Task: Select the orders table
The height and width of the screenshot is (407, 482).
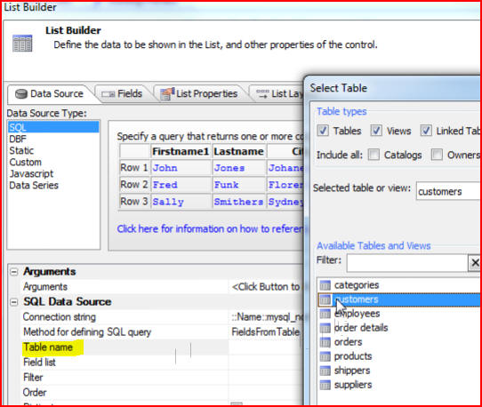Action: pyautogui.click(x=399, y=342)
